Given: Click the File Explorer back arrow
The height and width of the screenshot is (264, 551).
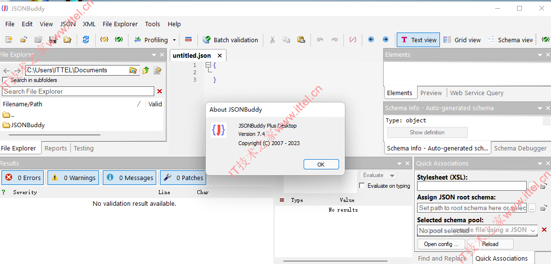Looking at the screenshot, I should pos(6,71).
